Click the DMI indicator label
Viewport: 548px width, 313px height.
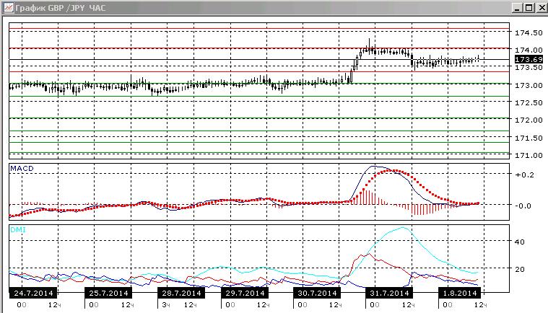click(18, 229)
